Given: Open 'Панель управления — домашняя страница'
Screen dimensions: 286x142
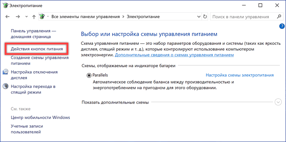Looking at the screenshot, I should pos(34,34).
